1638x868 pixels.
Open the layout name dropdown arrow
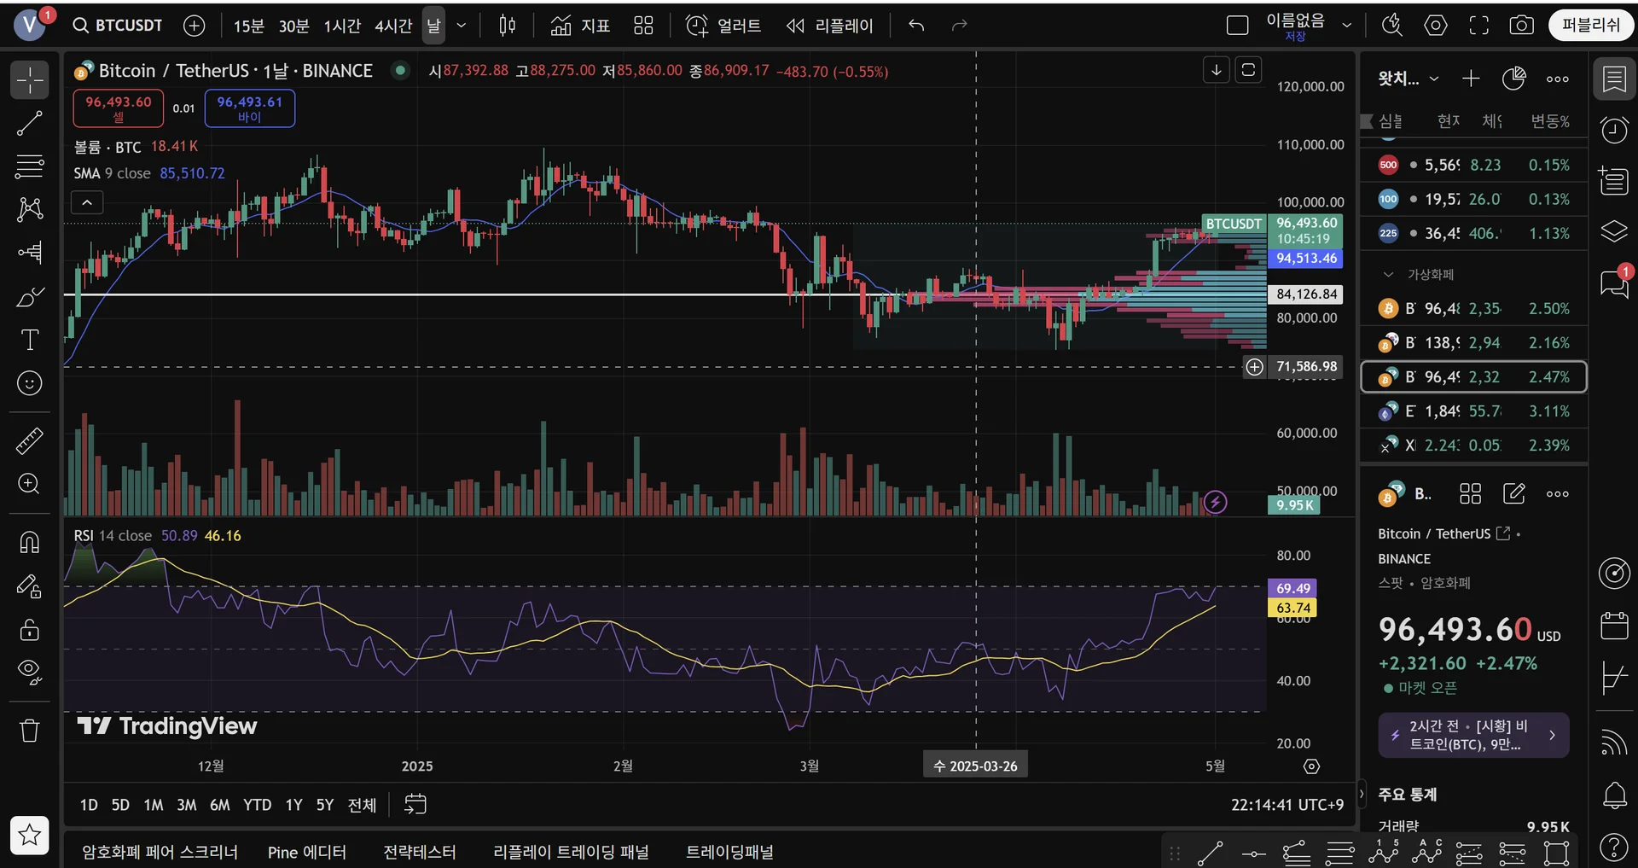(1347, 26)
